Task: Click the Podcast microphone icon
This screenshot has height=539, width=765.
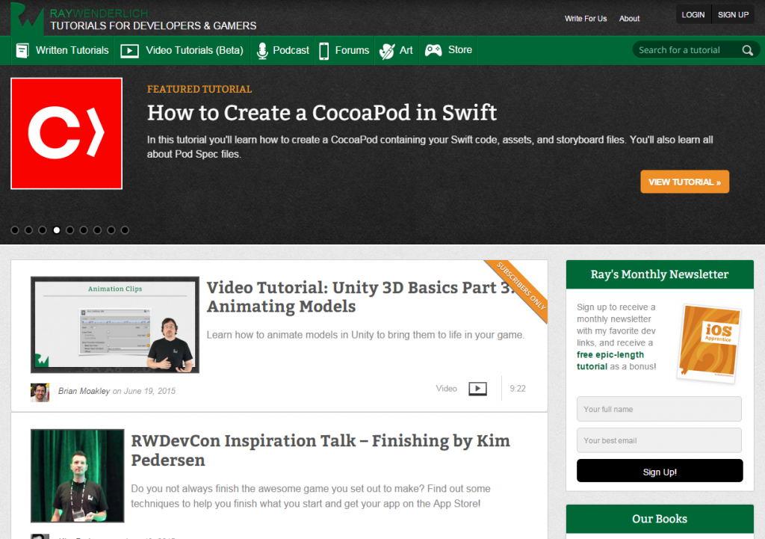Action: [x=262, y=51]
